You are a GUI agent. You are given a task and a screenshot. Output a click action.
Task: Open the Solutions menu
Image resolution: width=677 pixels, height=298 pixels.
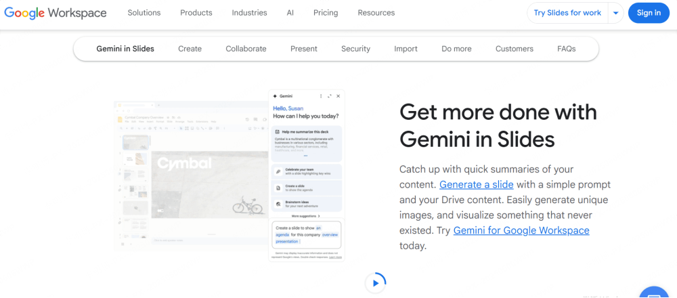pyautogui.click(x=144, y=13)
